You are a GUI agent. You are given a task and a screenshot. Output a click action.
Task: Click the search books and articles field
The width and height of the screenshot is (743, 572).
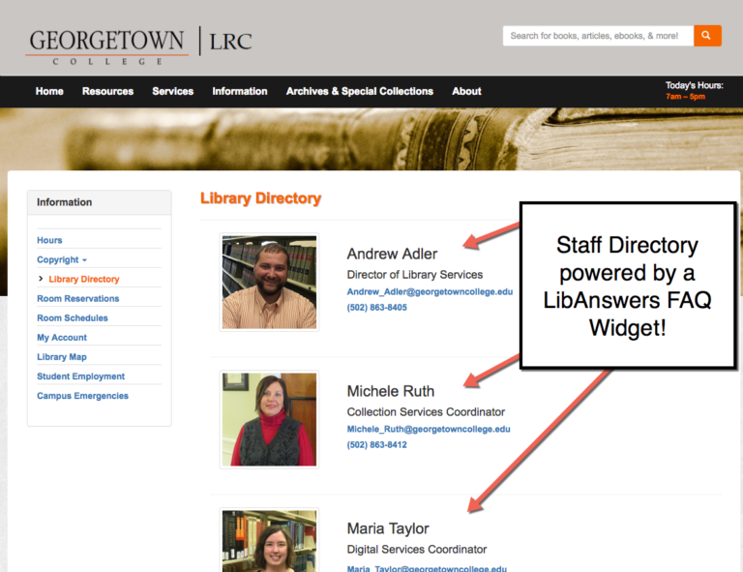(x=598, y=36)
